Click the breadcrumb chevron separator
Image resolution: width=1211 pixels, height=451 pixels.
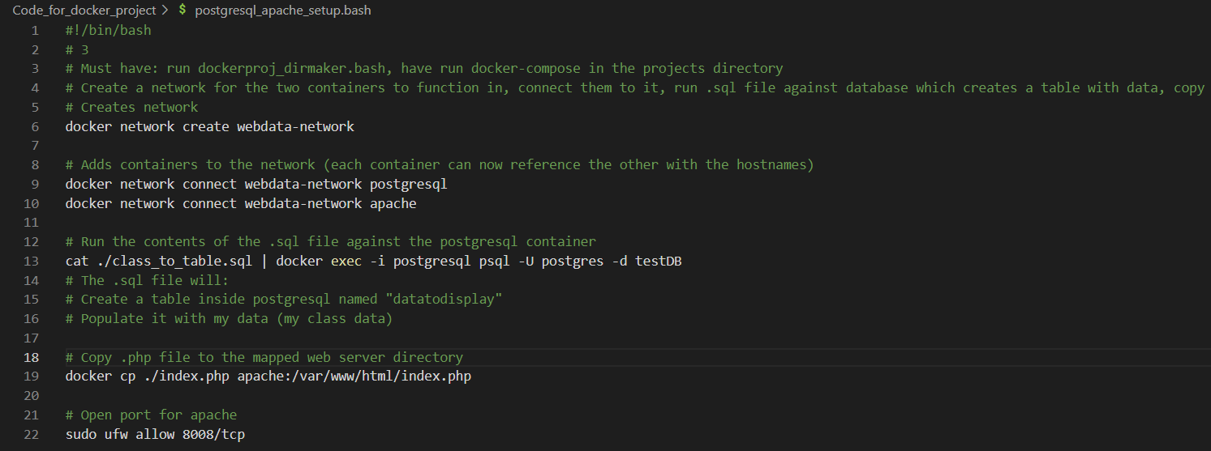click(166, 11)
